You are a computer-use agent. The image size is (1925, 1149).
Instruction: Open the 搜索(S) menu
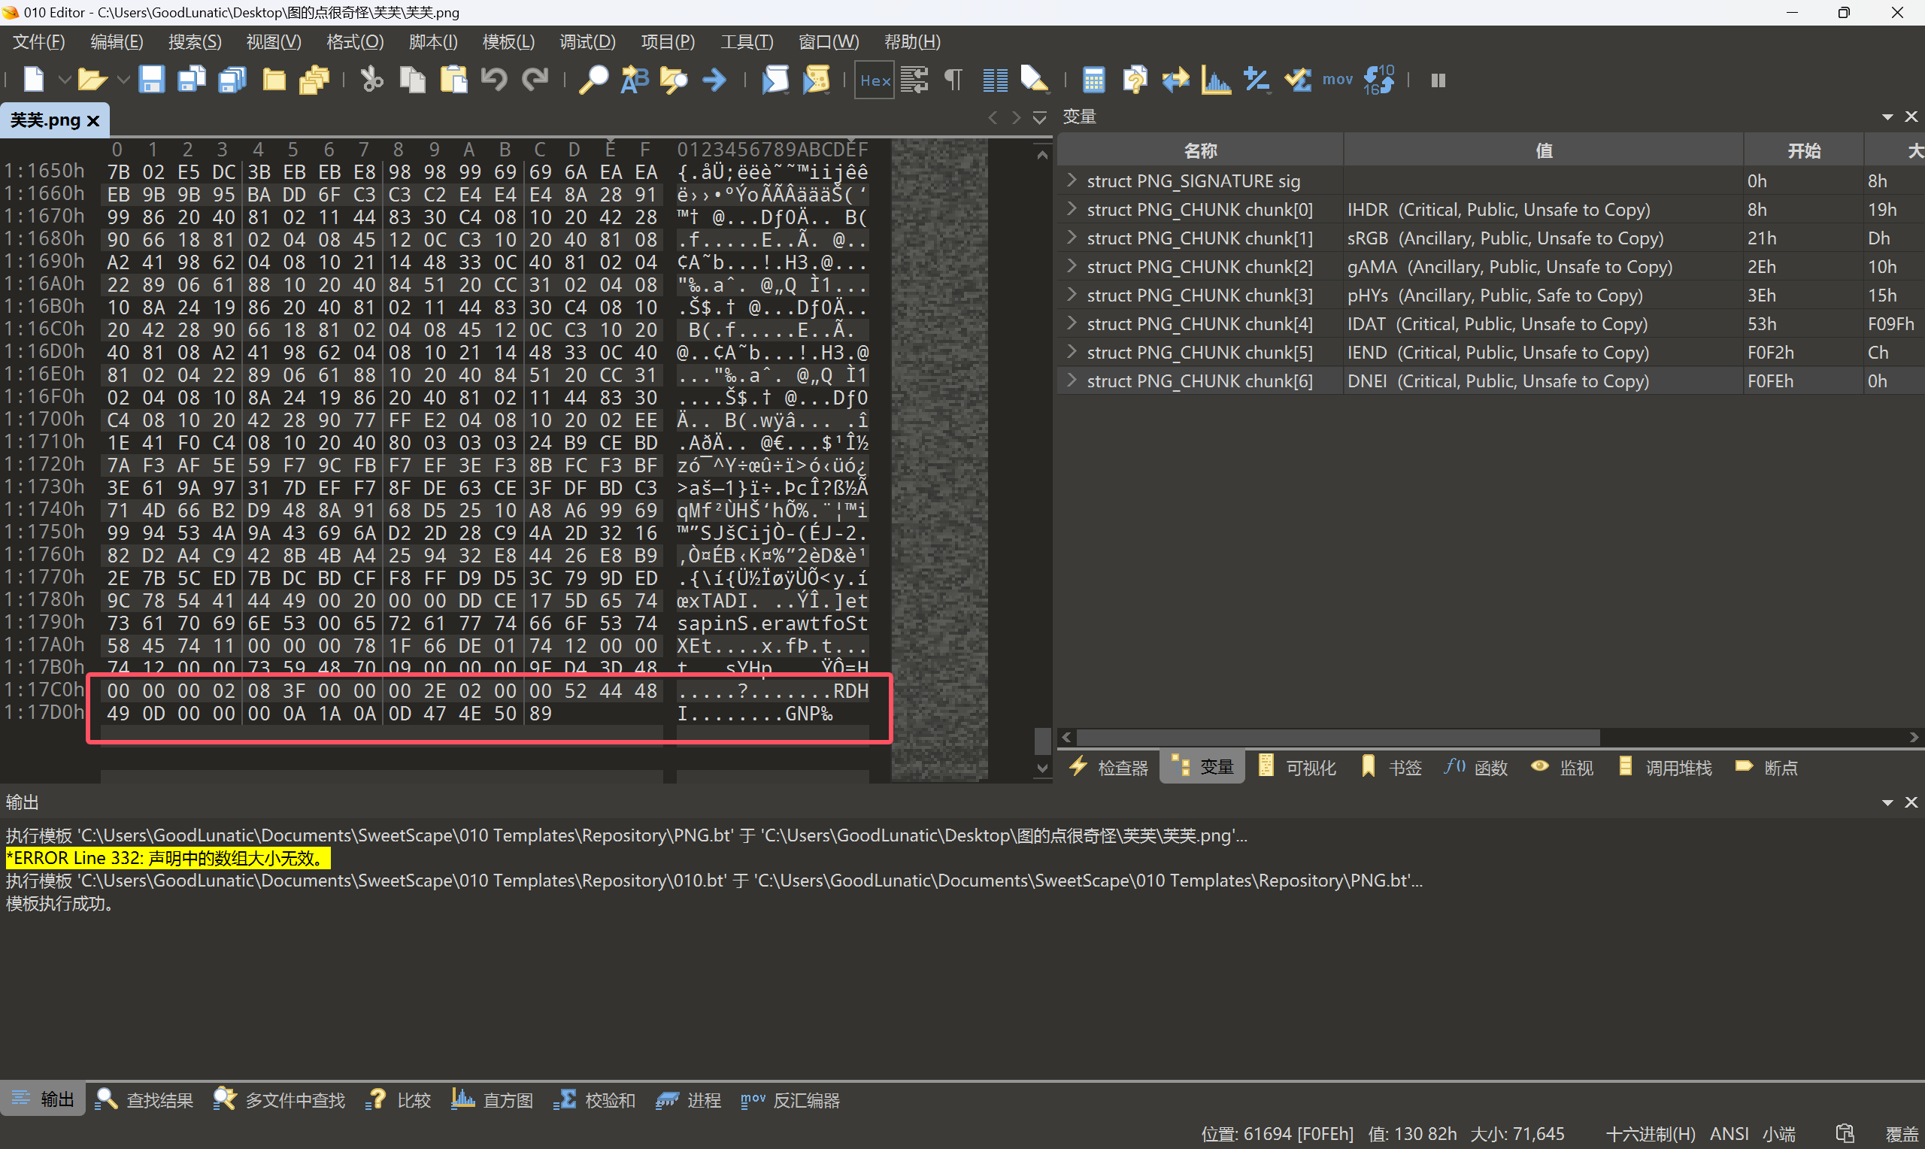click(195, 42)
